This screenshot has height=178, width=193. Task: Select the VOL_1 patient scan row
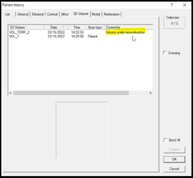point(15,37)
